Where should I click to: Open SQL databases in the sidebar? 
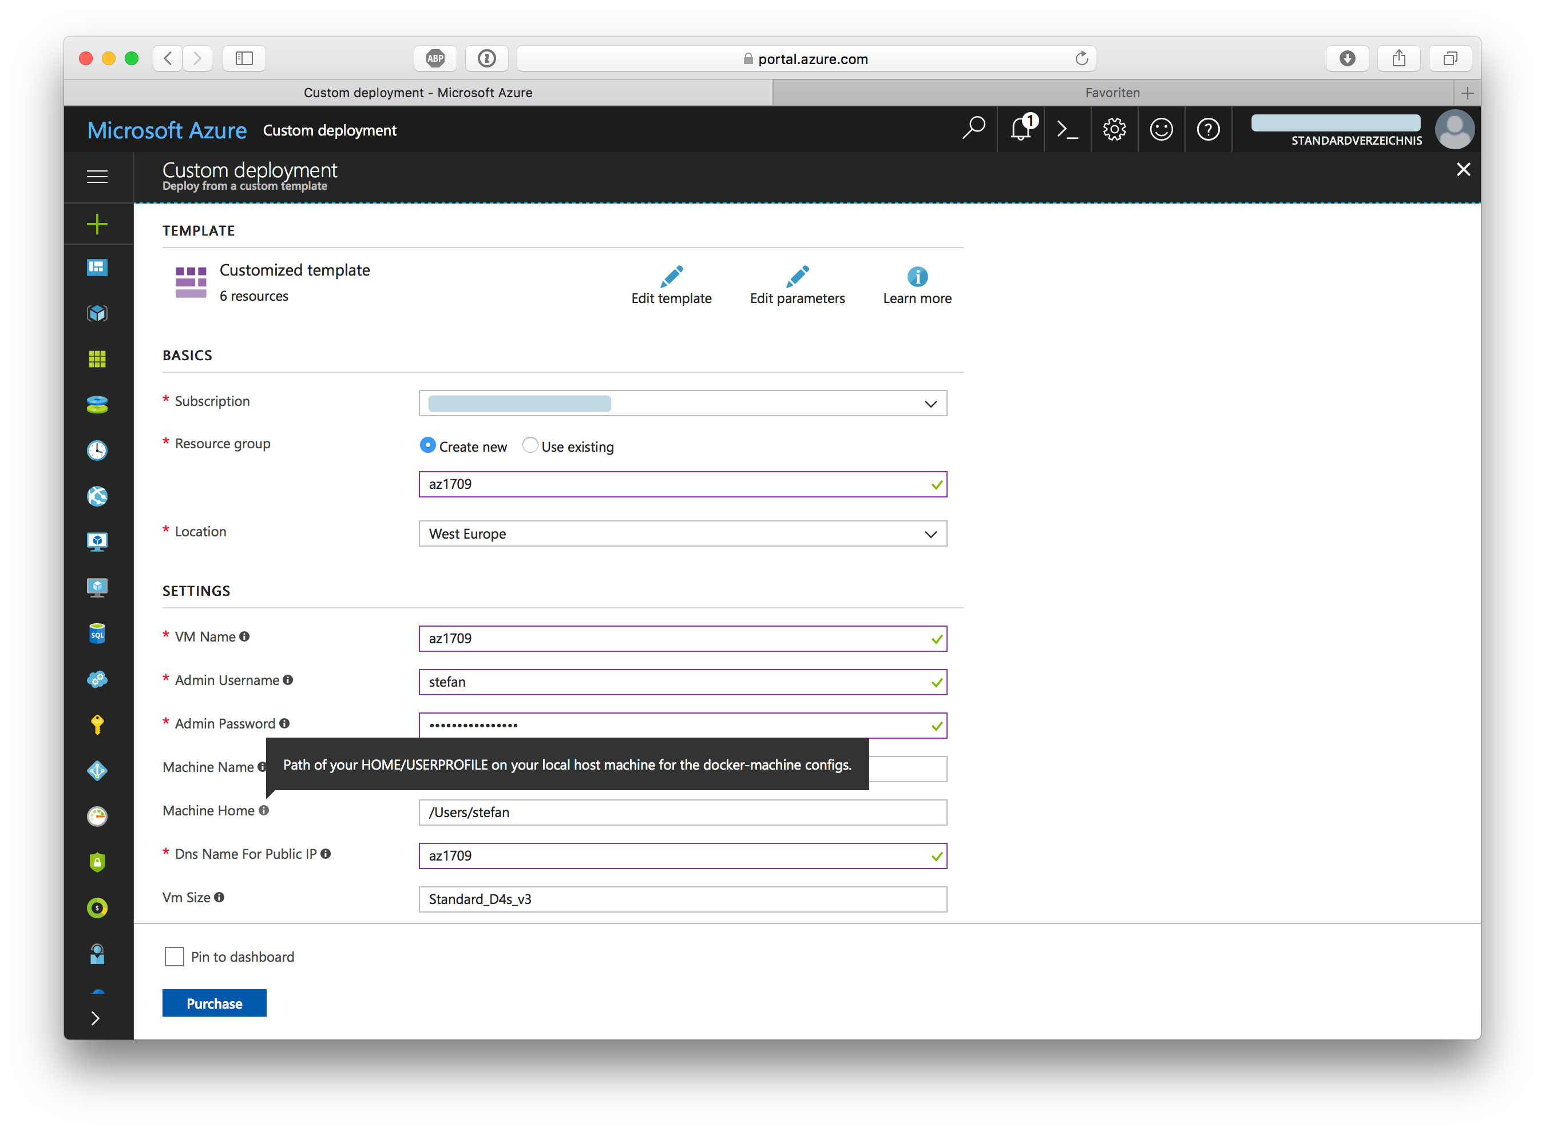click(97, 634)
